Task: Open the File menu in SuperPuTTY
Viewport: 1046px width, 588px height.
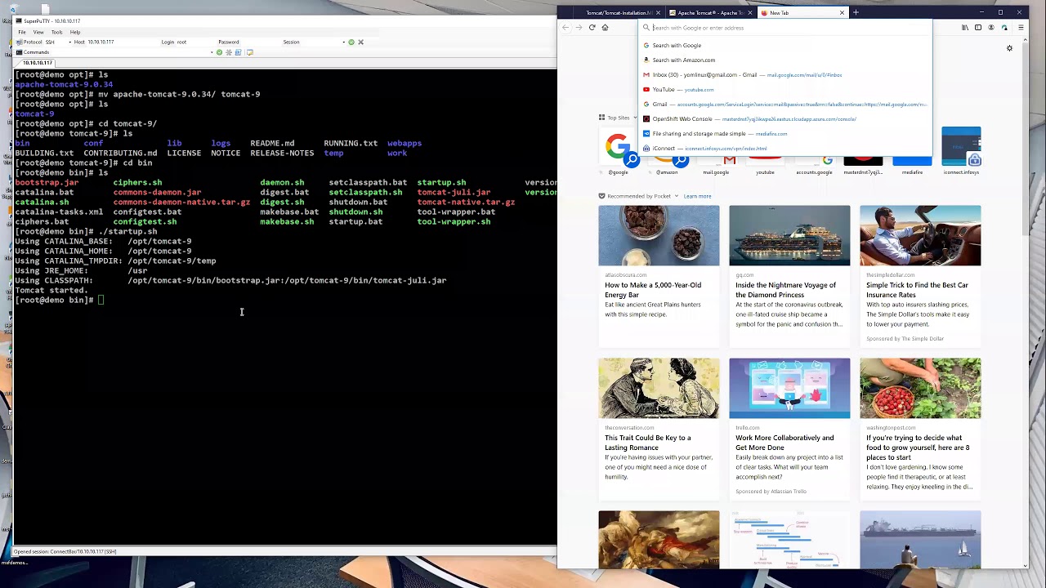Action: [22, 32]
